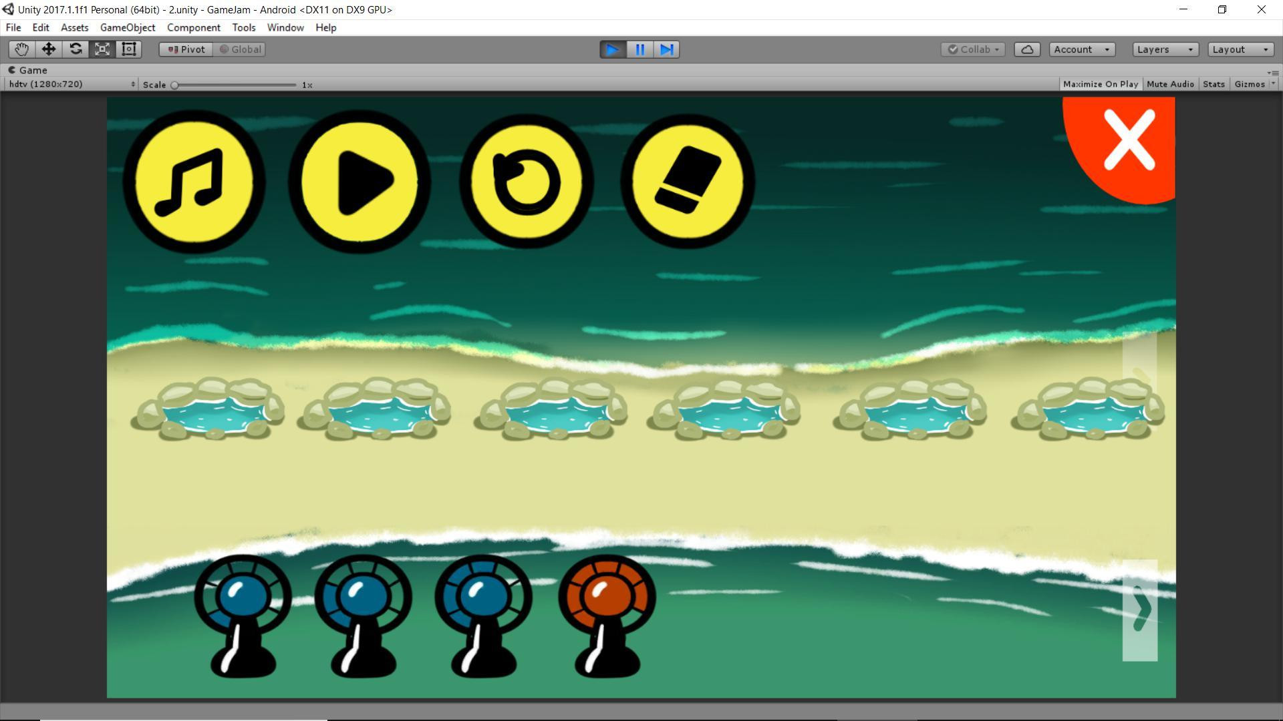Toggle Gizmos in Game view
This screenshot has height=721, width=1283.
1250,84
